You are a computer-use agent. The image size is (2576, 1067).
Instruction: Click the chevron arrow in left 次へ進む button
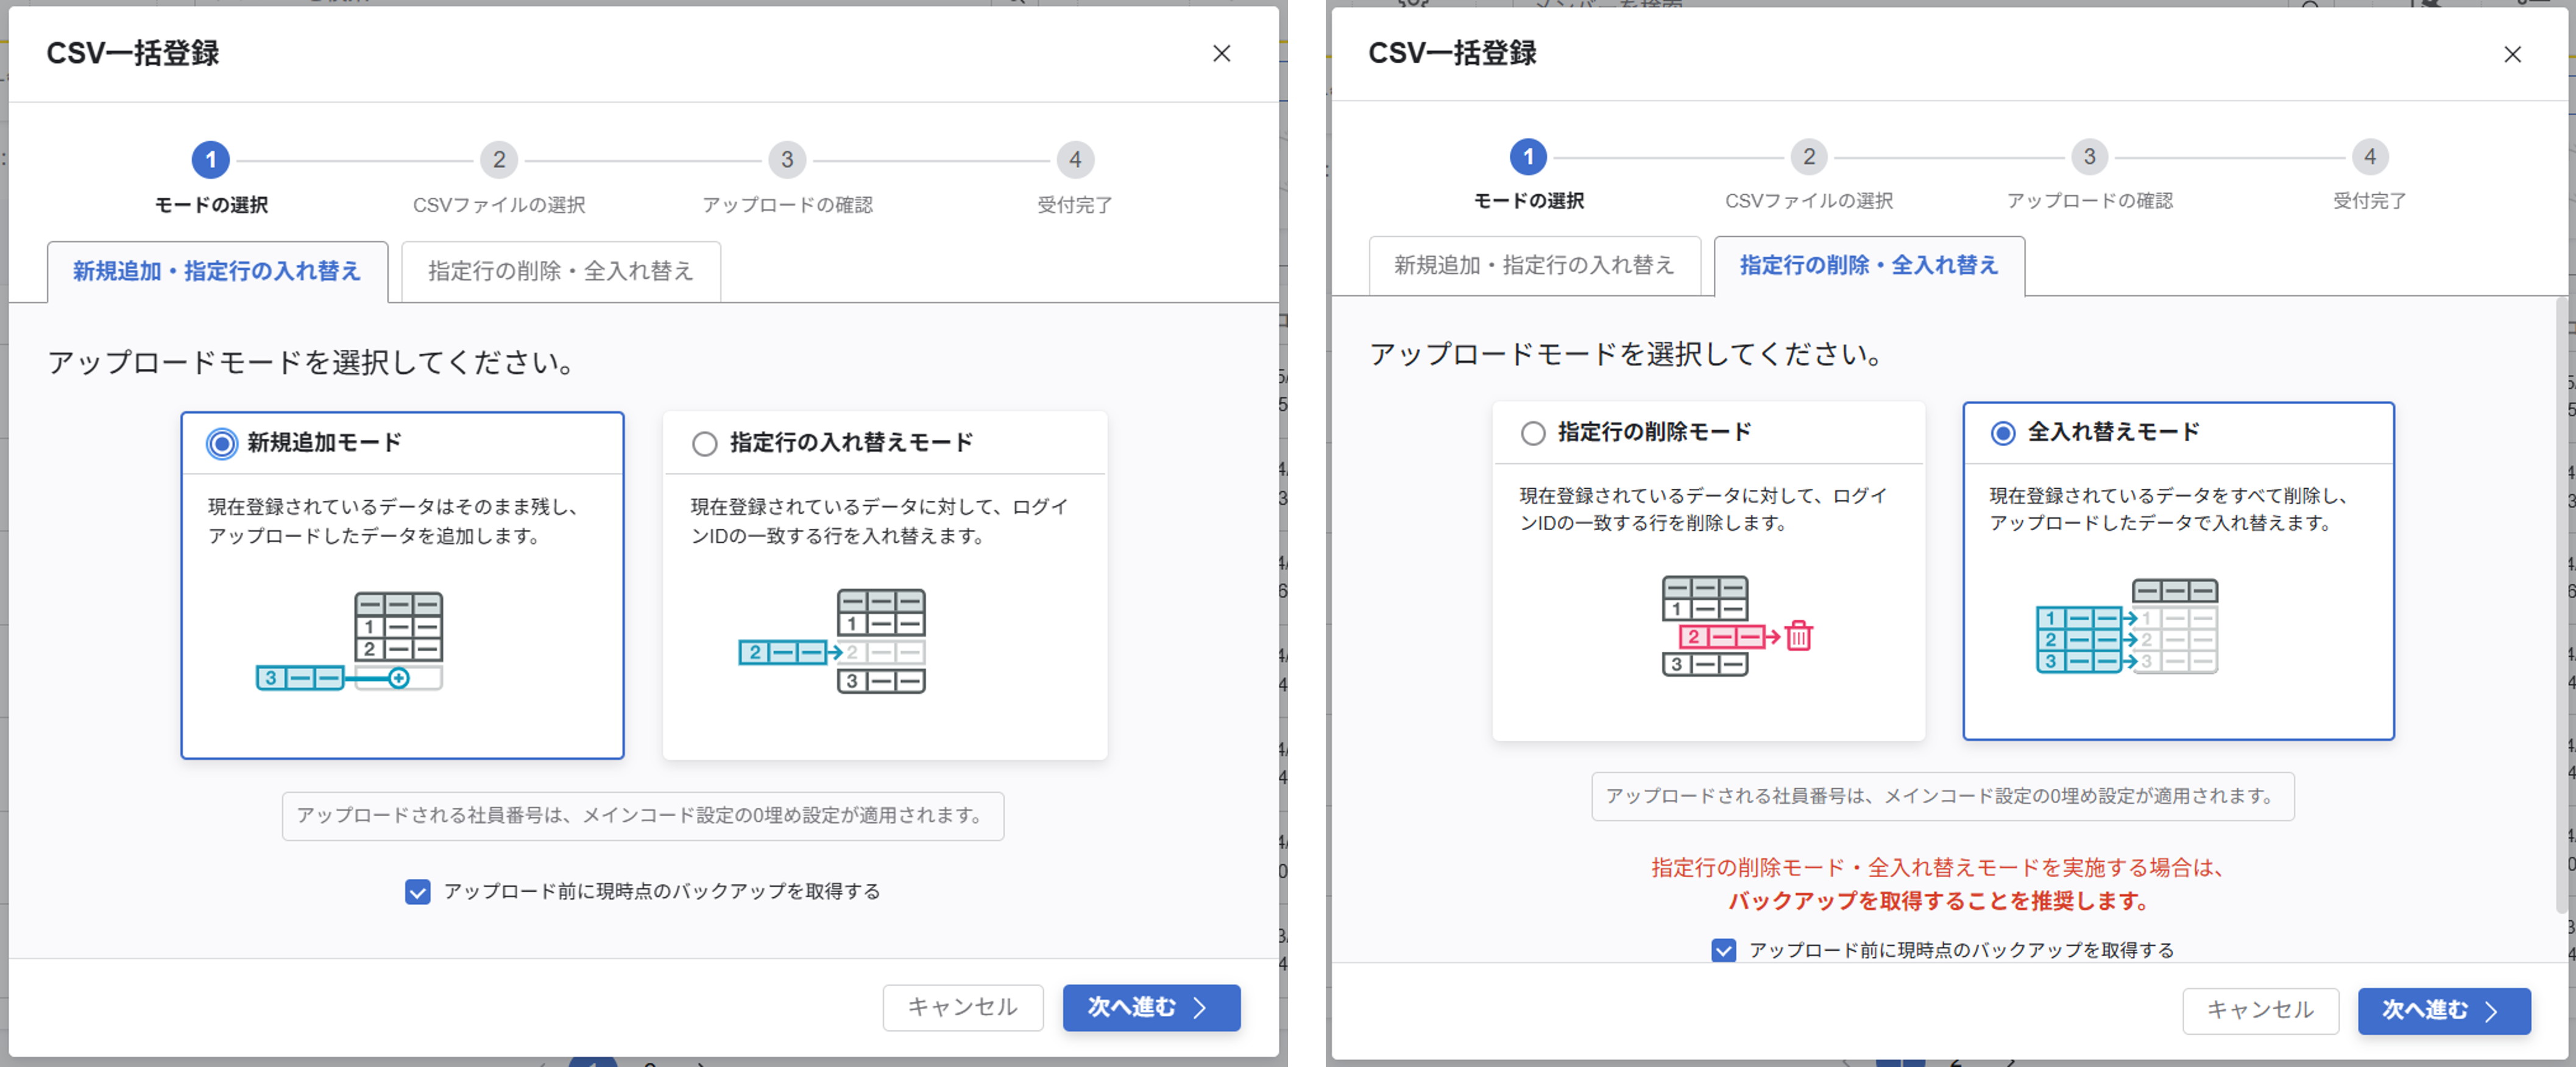pyautogui.click(x=1200, y=1008)
